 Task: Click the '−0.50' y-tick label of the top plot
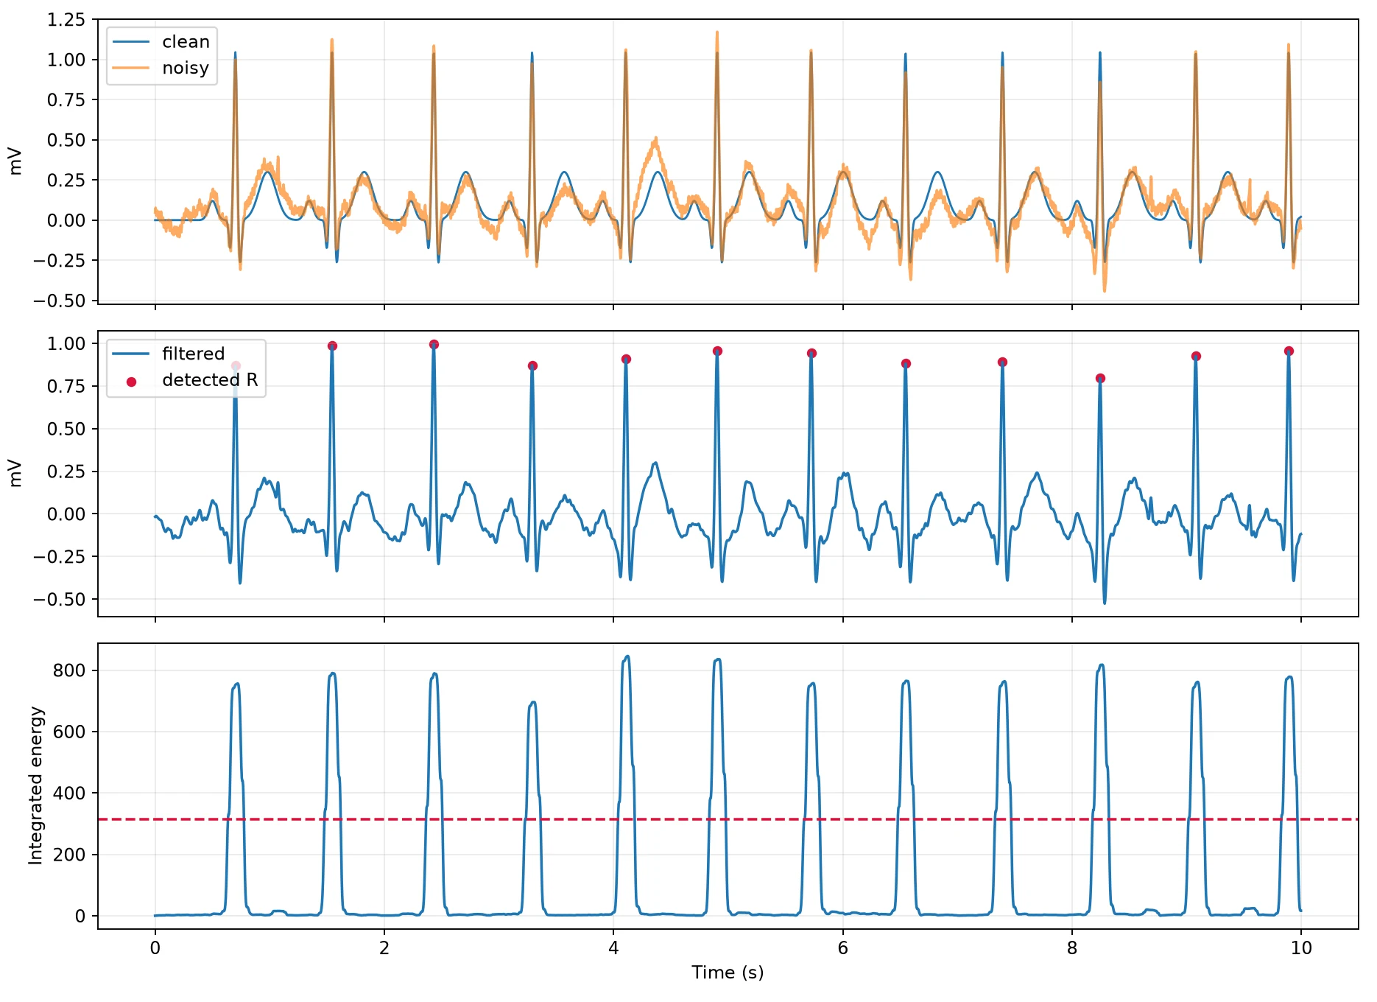[60, 301]
